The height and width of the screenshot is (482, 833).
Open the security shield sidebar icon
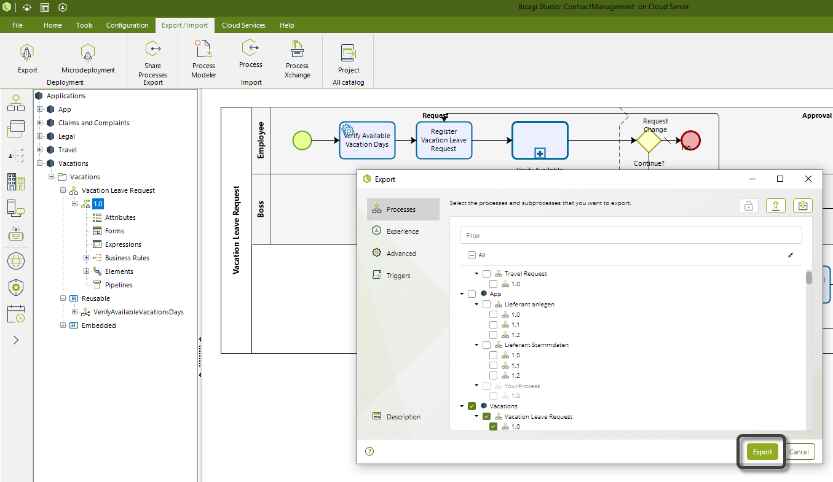point(16,287)
